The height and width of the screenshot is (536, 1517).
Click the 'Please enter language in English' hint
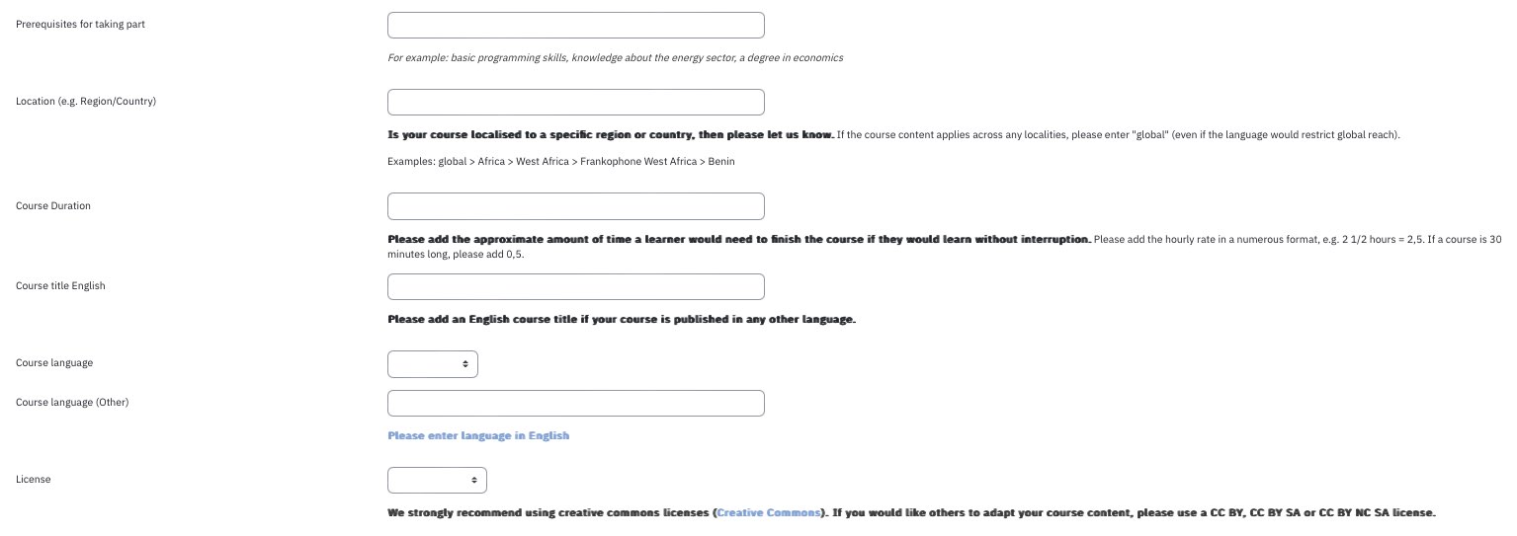(478, 435)
